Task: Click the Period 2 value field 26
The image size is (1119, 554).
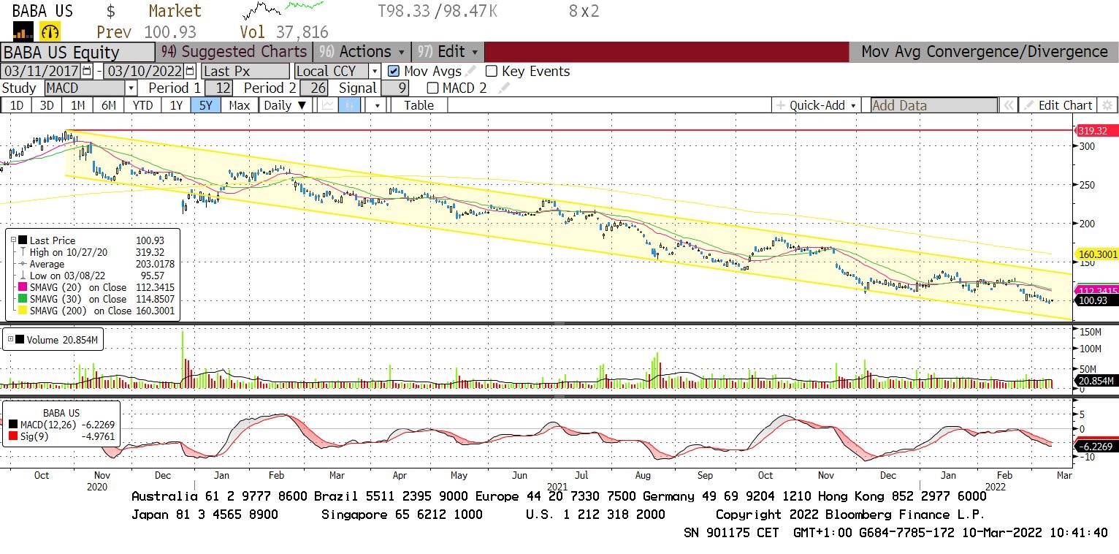Action: click(314, 88)
